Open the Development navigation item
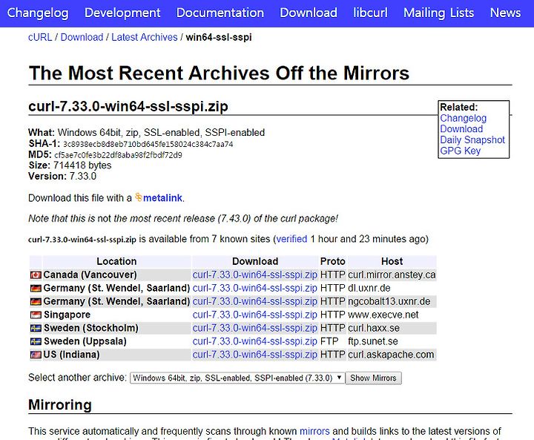The height and width of the screenshot is (440, 534). 122,13
